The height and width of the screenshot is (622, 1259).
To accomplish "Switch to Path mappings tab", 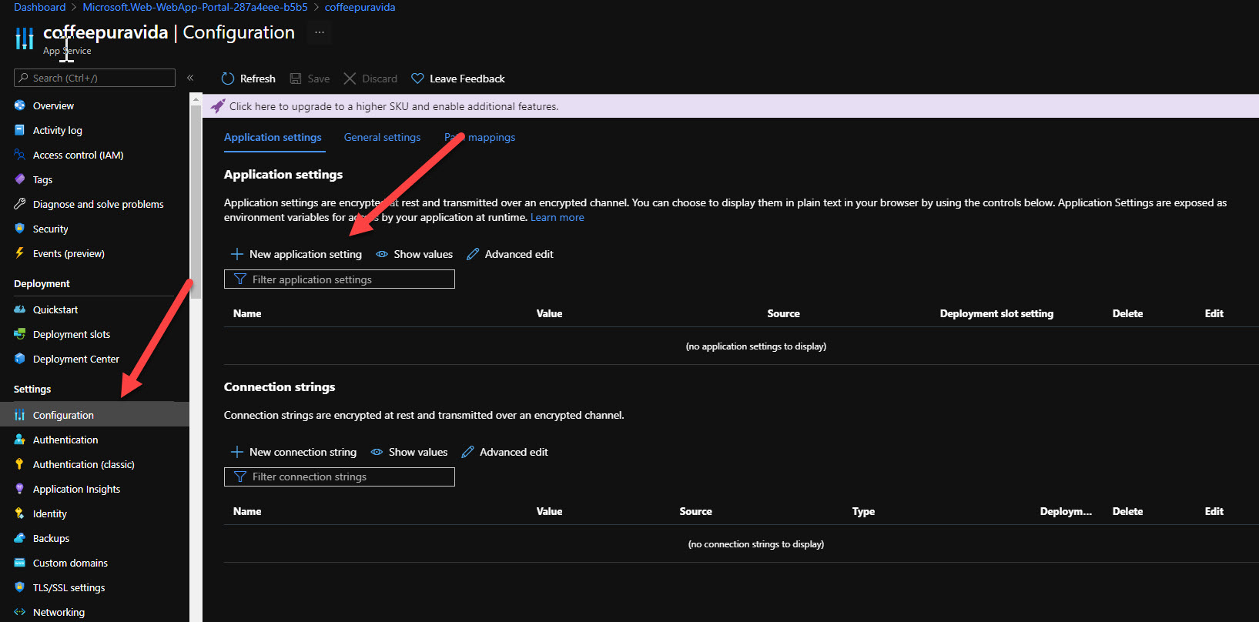I will 480,137.
